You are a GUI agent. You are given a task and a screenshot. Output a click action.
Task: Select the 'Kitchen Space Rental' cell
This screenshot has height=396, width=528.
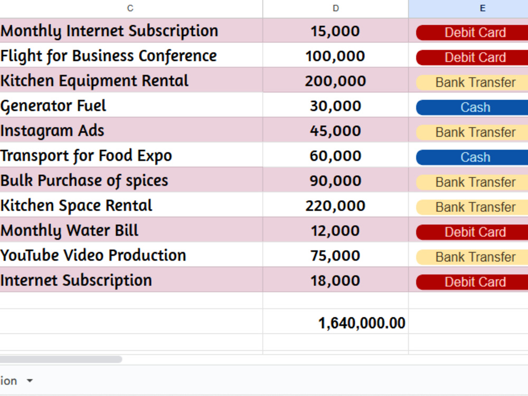pyautogui.click(x=131, y=205)
